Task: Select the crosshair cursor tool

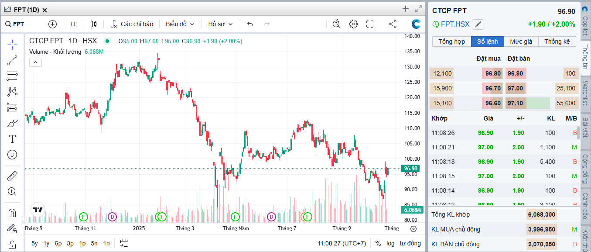Action: tap(12, 45)
